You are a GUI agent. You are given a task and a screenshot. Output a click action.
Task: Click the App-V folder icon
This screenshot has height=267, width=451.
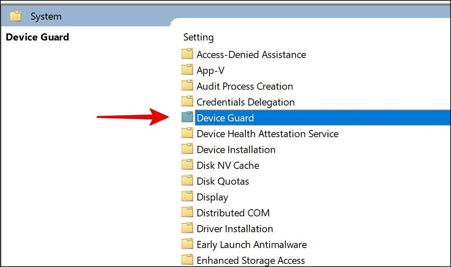click(187, 69)
